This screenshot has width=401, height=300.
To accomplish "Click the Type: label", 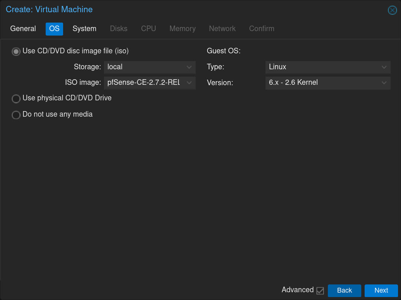I will (x=216, y=67).
